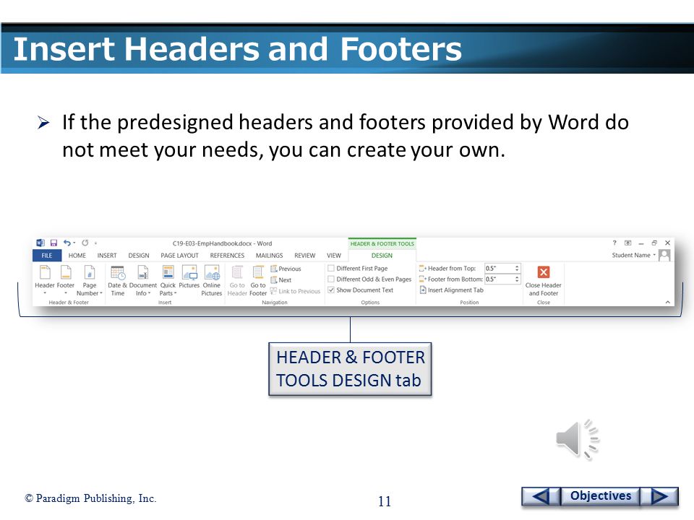This screenshot has width=694, height=520.
Task: Open Student Name account dropdown
Action: 633,255
